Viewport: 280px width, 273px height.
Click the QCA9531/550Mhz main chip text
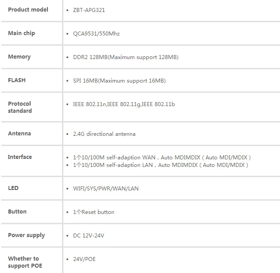[x=96, y=34]
